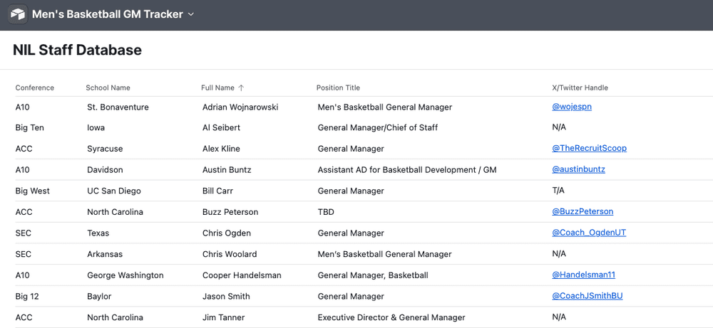The height and width of the screenshot is (328, 713).
Task: Click the St. Bonaventure school cell
Action: (118, 107)
